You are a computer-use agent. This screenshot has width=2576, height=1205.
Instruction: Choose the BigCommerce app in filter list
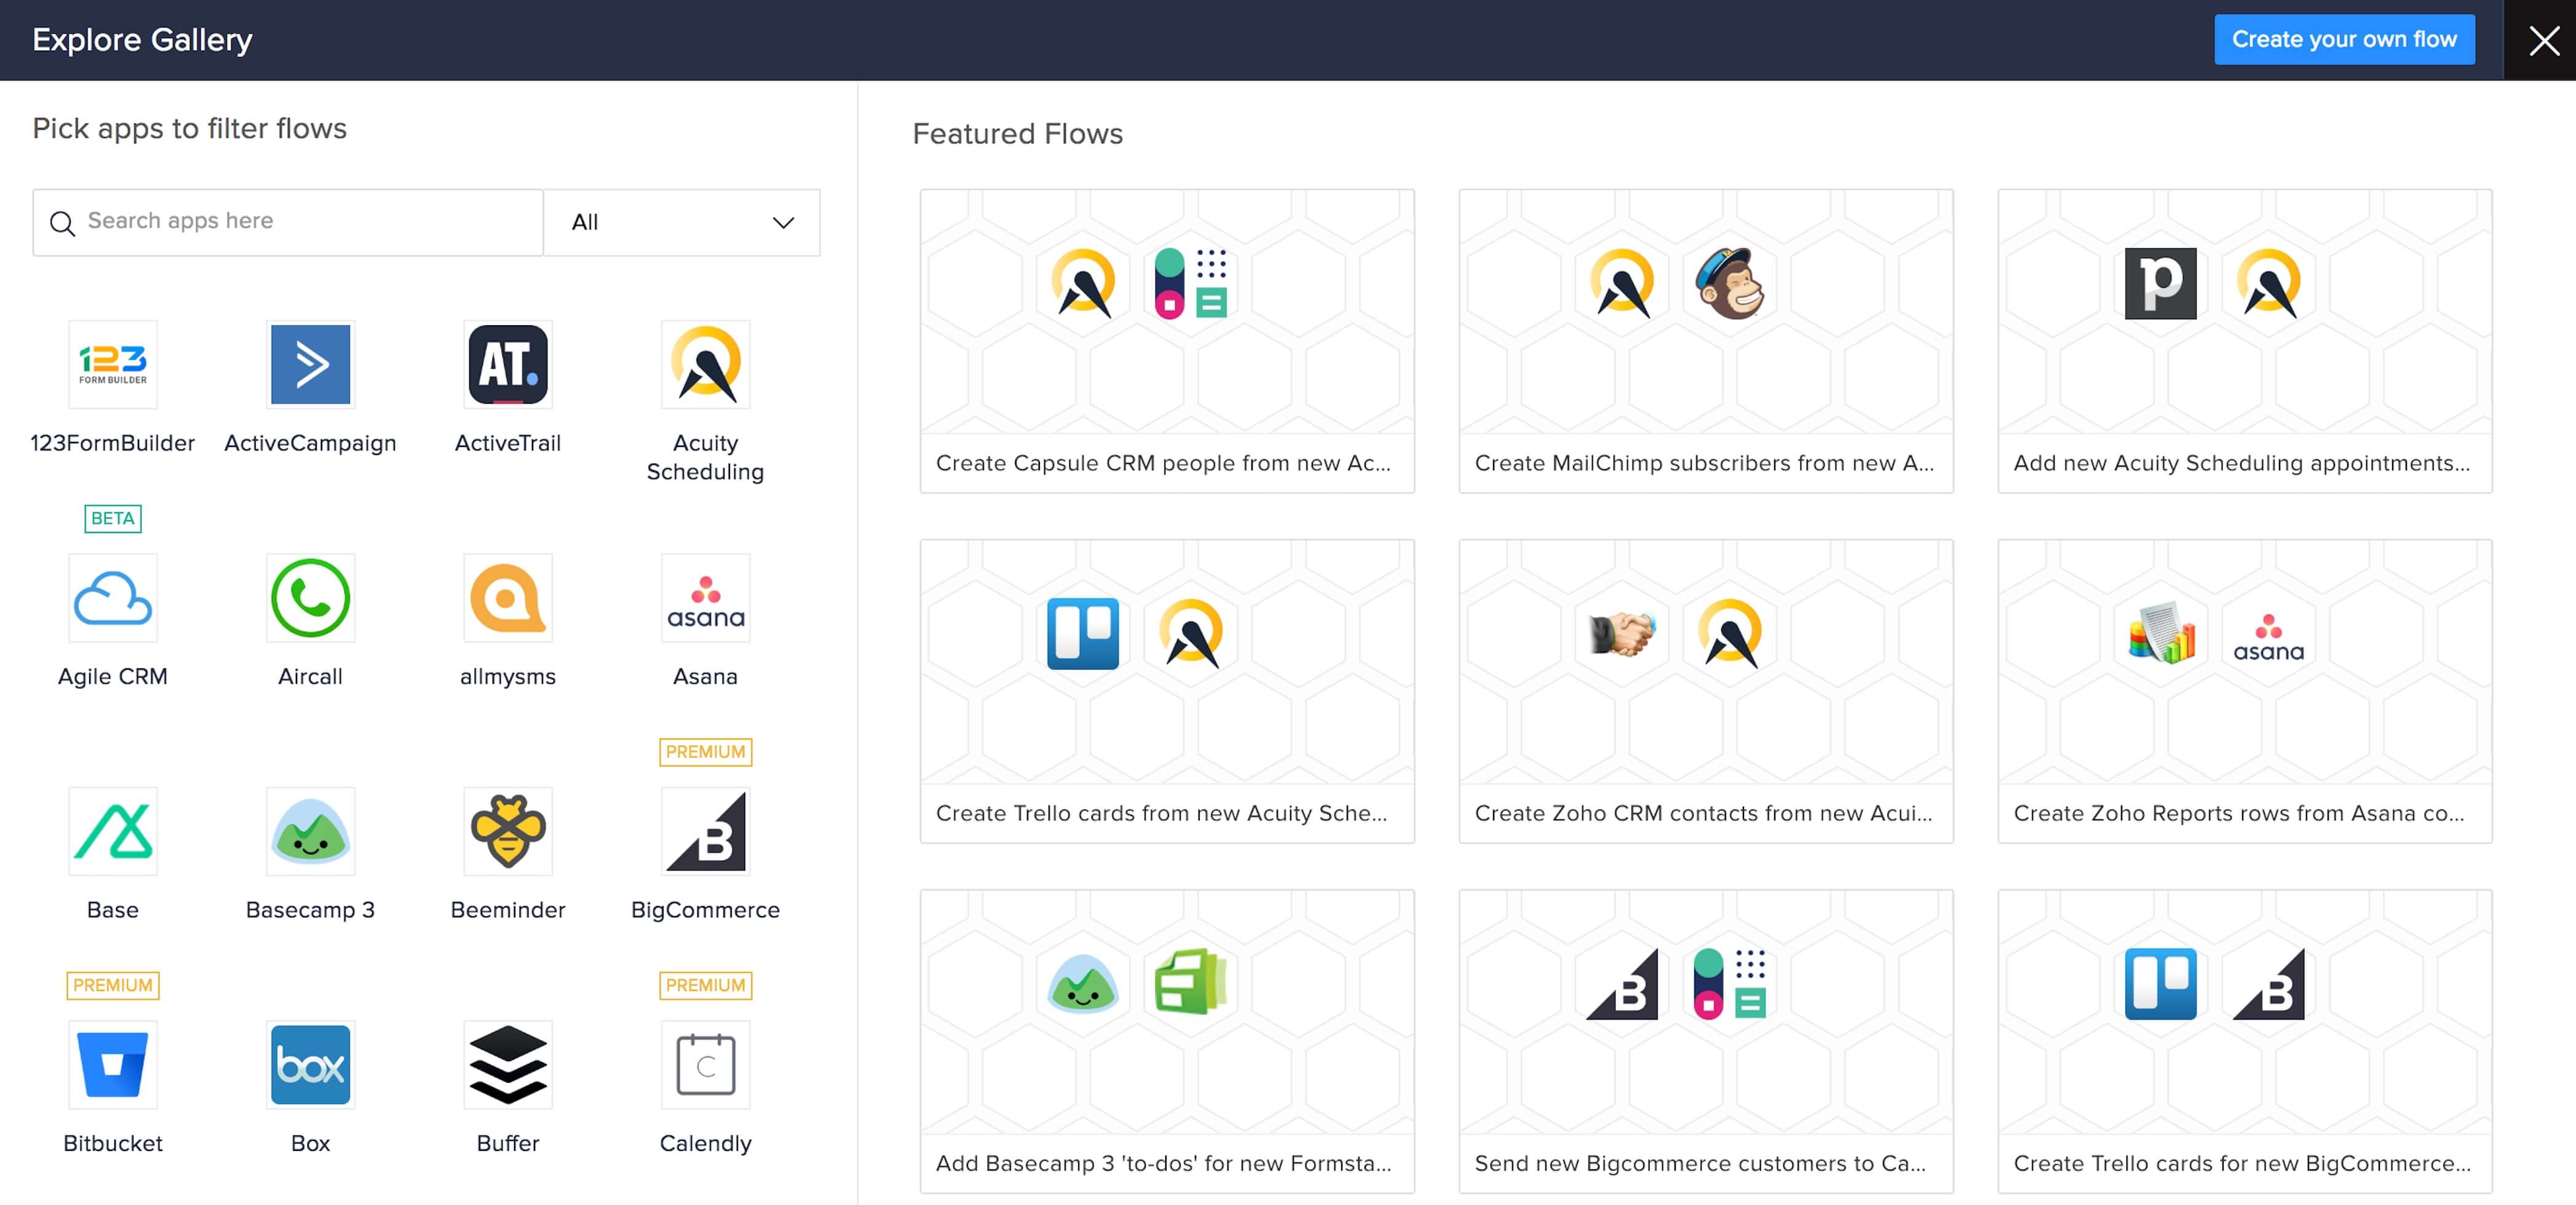coord(705,831)
